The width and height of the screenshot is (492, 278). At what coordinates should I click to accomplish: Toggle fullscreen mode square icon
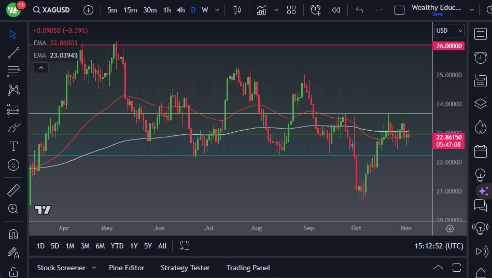(399, 10)
